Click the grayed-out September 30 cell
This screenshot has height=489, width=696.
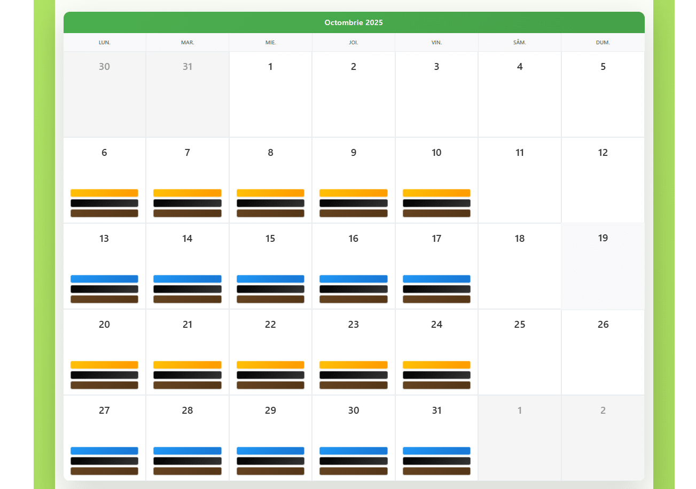[104, 94]
